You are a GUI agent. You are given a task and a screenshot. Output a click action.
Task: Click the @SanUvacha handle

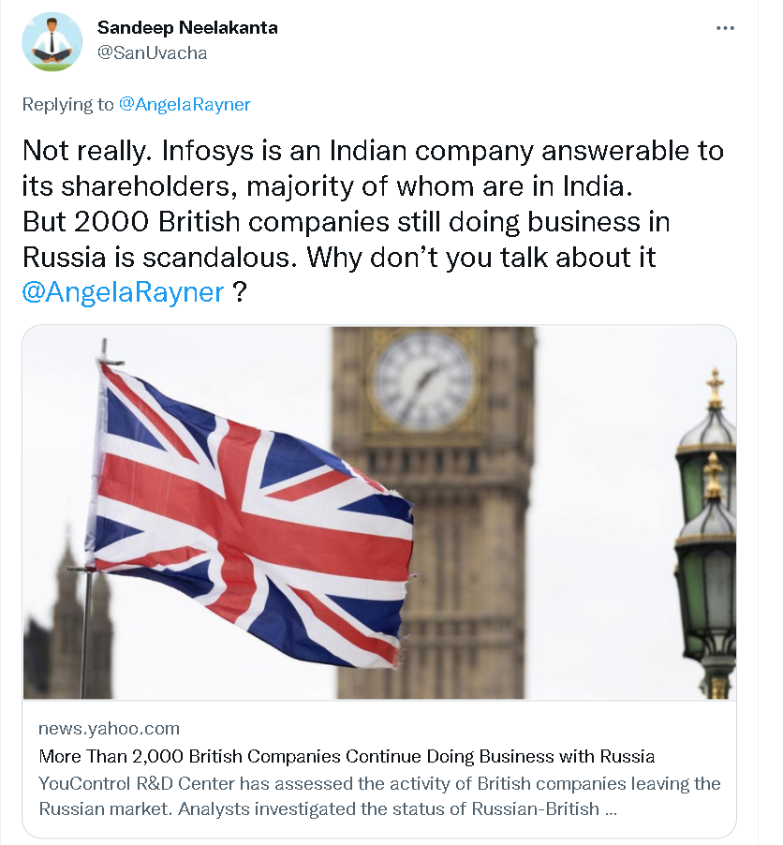(152, 52)
